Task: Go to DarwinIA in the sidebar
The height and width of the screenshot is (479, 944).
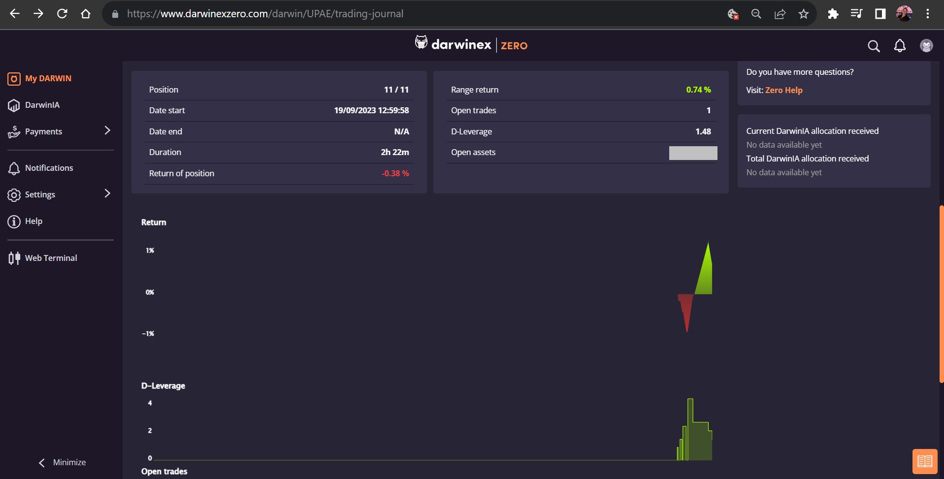Action: [x=42, y=105]
